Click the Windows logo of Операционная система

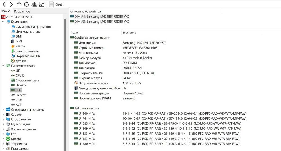point(8,109)
